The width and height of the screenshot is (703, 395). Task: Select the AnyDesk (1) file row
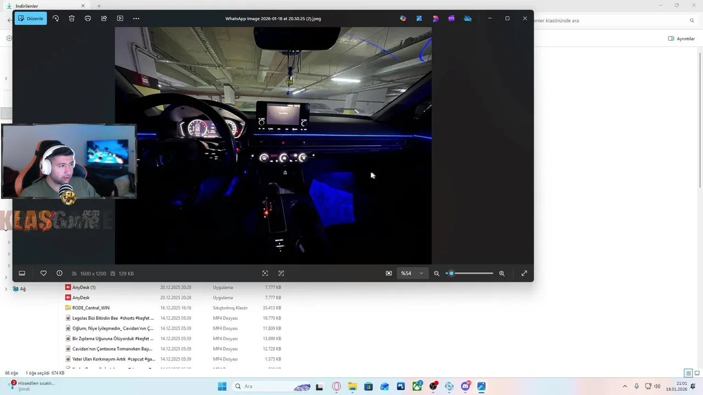(x=173, y=287)
